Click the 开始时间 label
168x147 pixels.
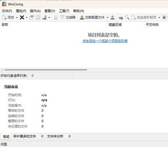coord(15,95)
